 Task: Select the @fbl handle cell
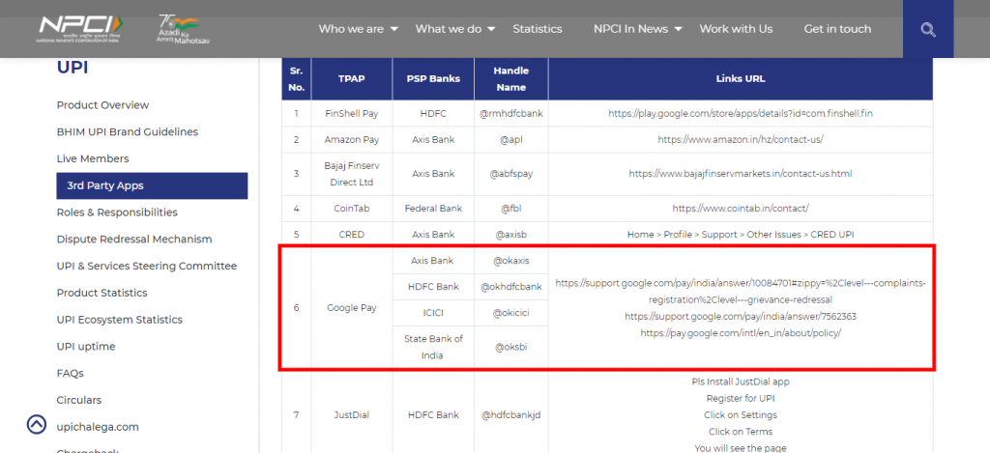511,209
